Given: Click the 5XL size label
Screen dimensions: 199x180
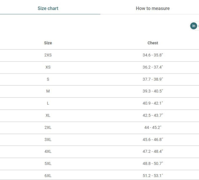Looking at the screenshot, I should (48, 164).
